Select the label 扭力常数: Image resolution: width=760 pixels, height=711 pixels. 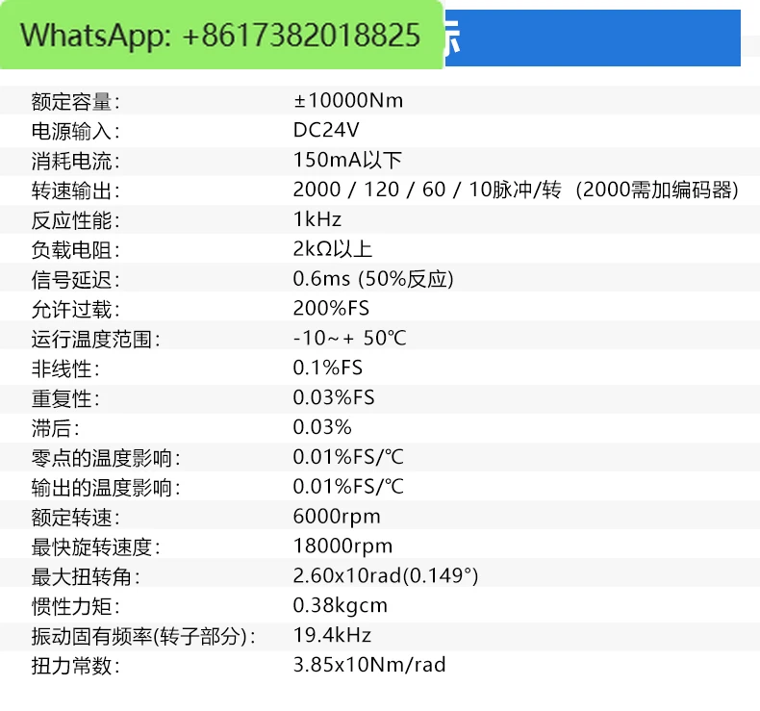coord(75,666)
